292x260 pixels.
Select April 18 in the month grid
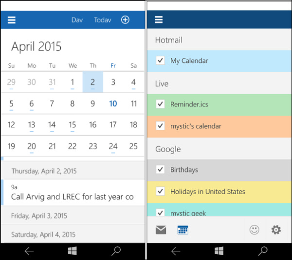(133, 125)
